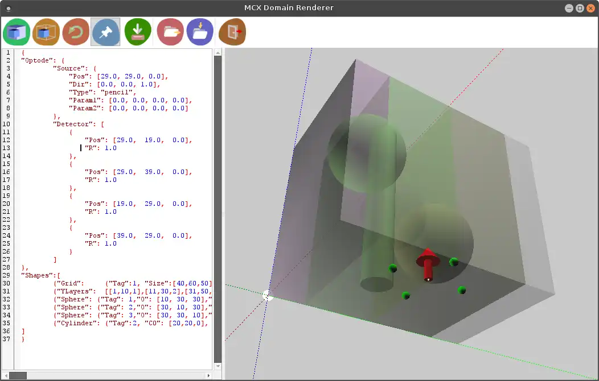Click the brown exit door icon

232,32
